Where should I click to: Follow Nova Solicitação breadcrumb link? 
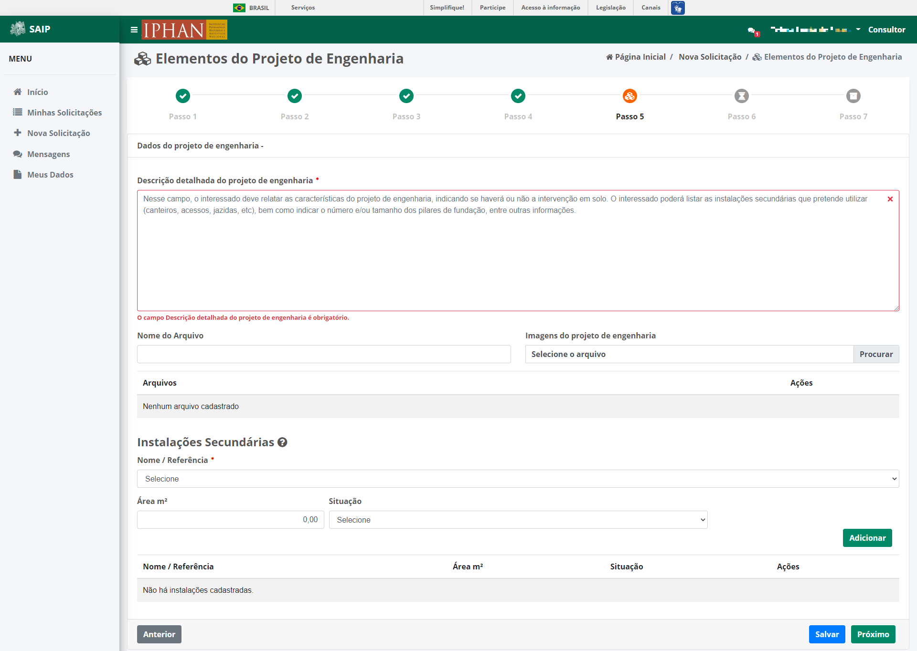click(710, 57)
